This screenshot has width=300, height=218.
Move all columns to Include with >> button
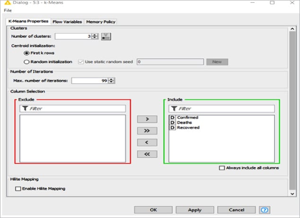click(x=147, y=131)
